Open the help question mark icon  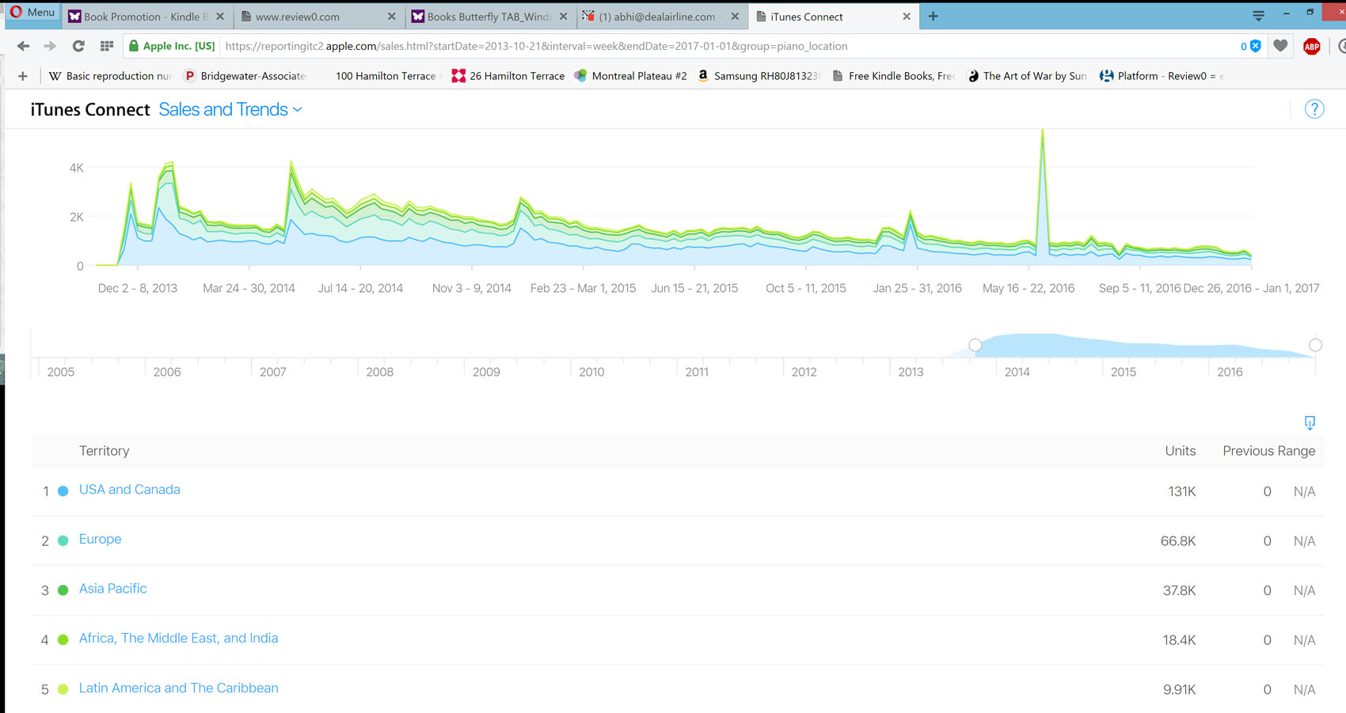click(x=1314, y=109)
